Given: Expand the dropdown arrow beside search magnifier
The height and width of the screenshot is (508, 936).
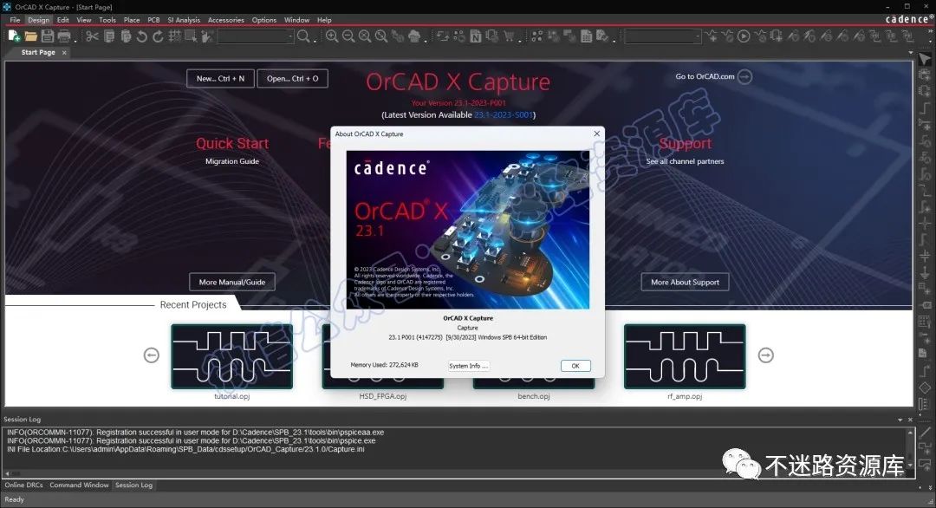Looking at the screenshot, I should pos(315,41).
